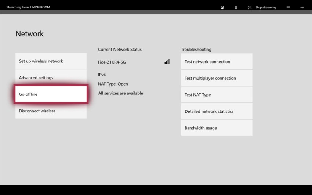Click the Network page heading

[x=29, y=34]
